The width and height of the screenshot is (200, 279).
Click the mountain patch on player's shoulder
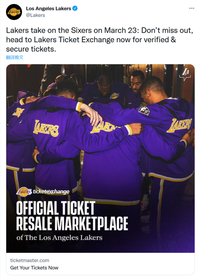(x=144, y=110)
